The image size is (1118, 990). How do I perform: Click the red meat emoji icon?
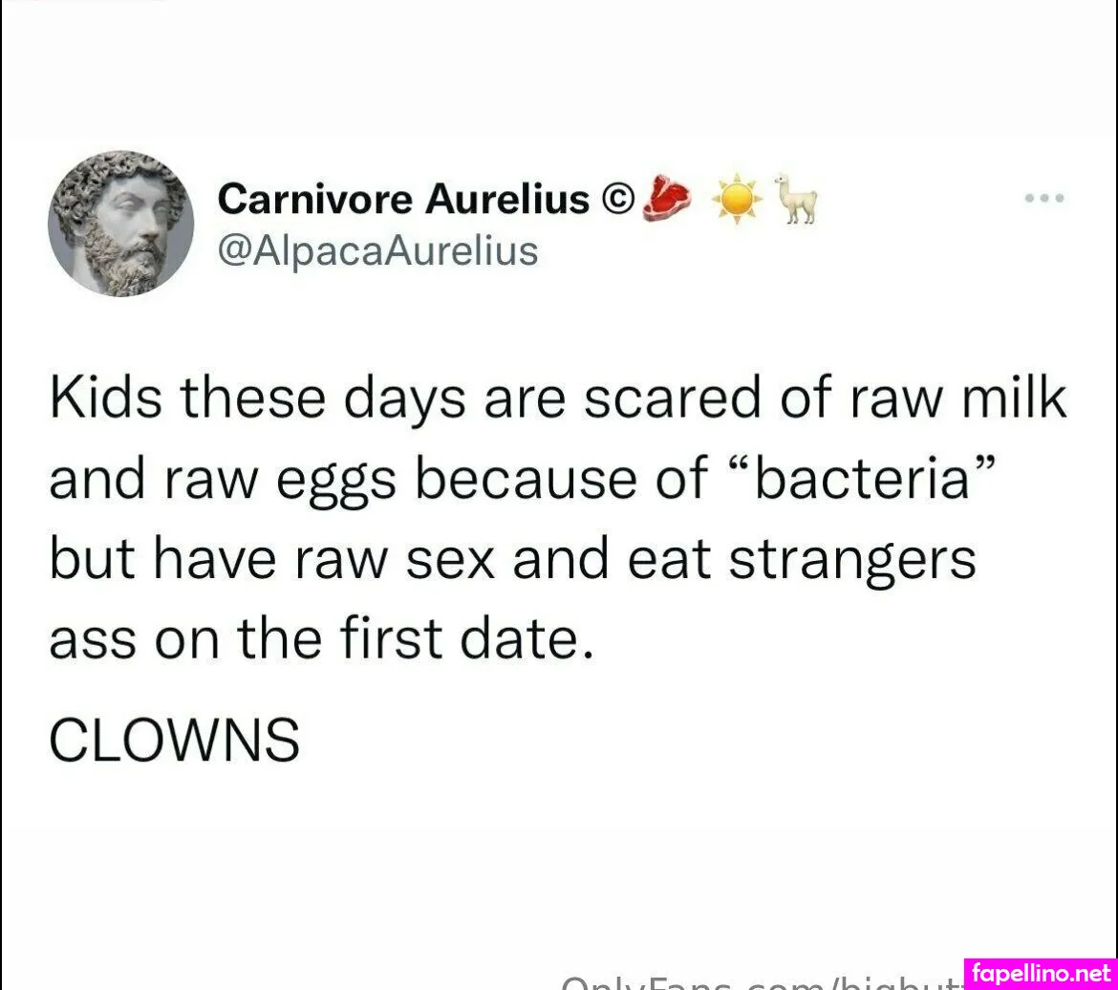[669, 197]
